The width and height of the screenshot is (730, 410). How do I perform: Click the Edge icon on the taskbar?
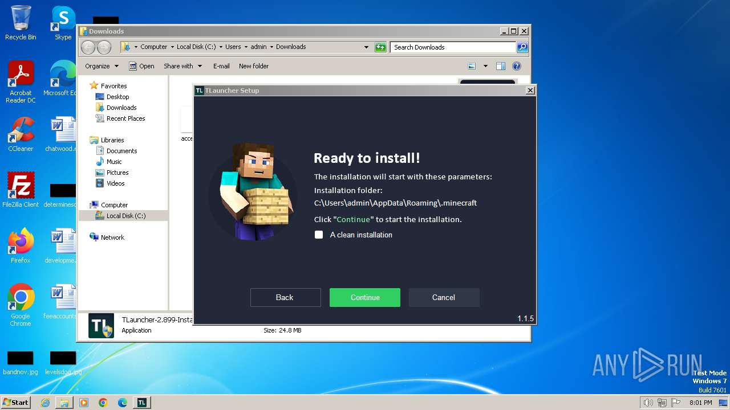(123, 403)
